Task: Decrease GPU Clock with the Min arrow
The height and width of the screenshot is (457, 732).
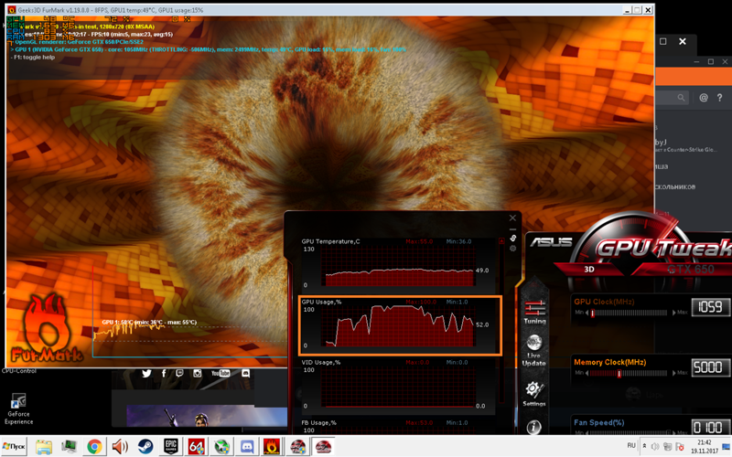Action: click(x=587, y=313)
